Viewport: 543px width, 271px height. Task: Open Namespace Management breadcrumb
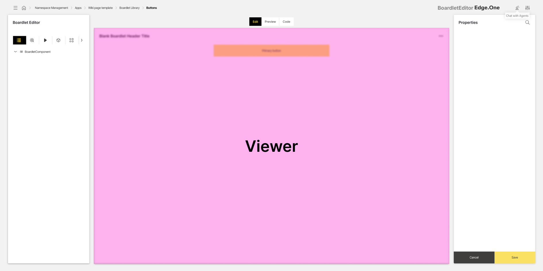coord(51,8)
